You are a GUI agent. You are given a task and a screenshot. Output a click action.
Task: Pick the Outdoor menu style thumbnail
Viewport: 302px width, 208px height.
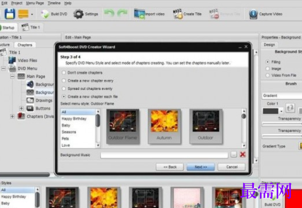point(206,126)
